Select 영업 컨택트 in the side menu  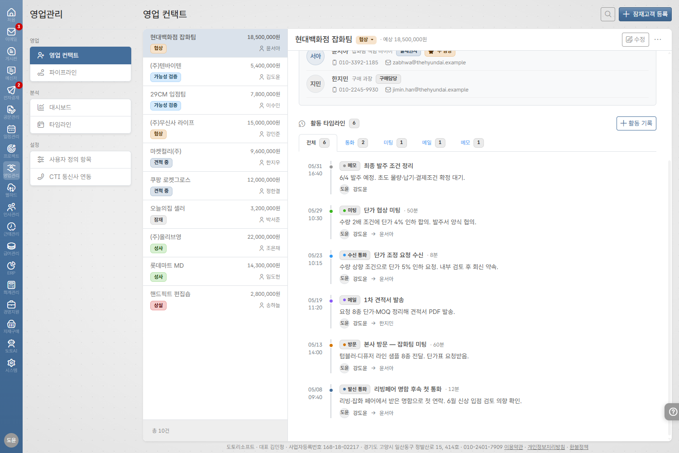(x=81, y=55)
